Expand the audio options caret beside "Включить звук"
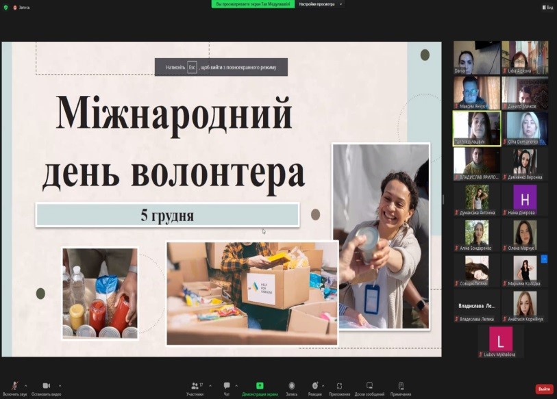 click(x=25, y=385)
